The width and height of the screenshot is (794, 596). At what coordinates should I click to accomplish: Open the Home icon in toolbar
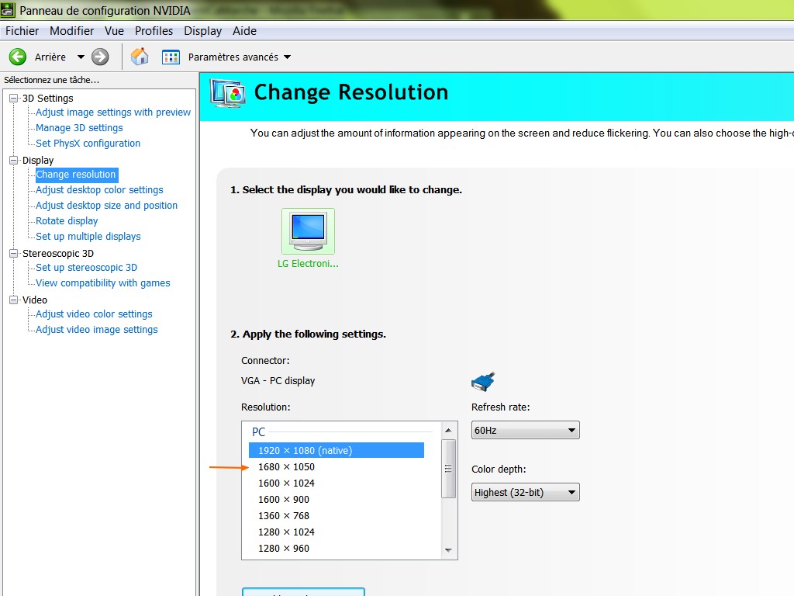coord(140,57)
